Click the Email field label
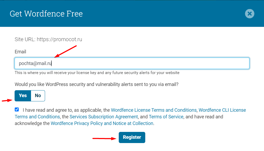This screenshot has width=264, height=151. 20,52
